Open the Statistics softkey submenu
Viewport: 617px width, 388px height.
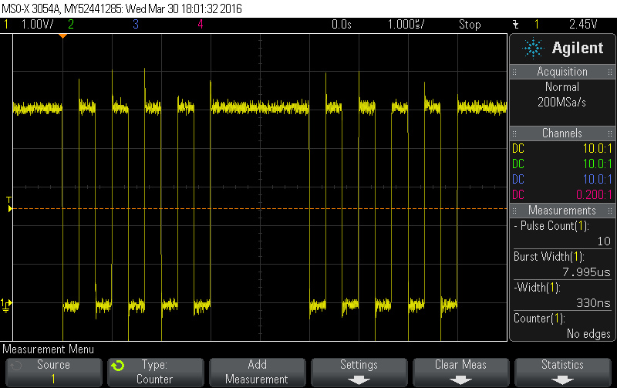[562, 380]
